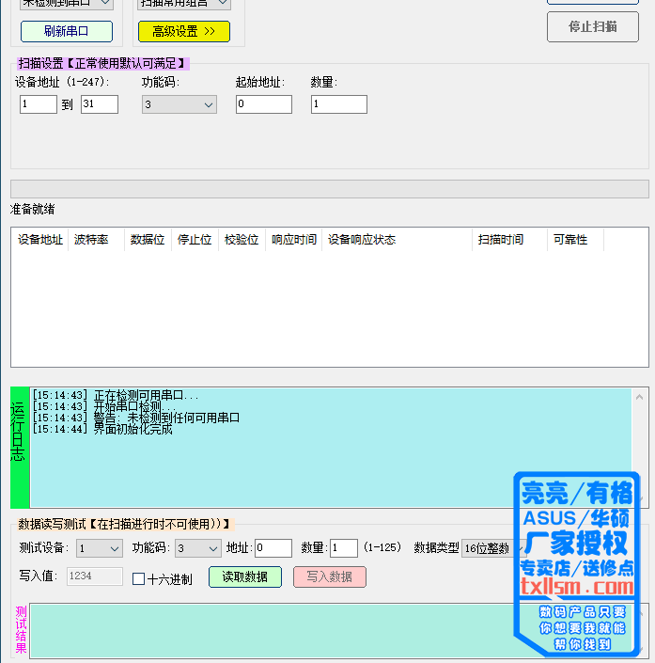The height and width of the screenshot is (663, 655).
Task: Click the scan progress bar
Action: pyautogui.click(x=329, y=189)
